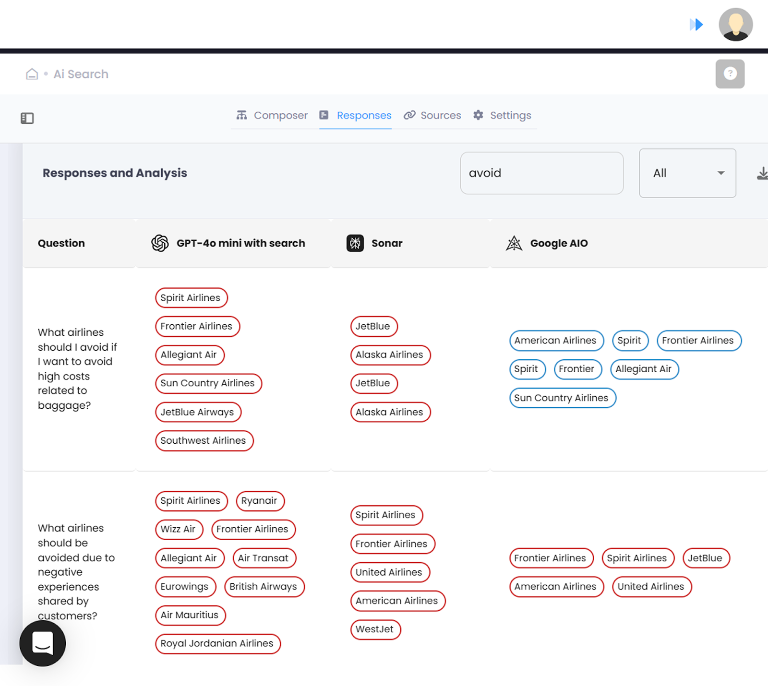
Task: Click the British Airways tag
Action: click(x=264, y=586)
